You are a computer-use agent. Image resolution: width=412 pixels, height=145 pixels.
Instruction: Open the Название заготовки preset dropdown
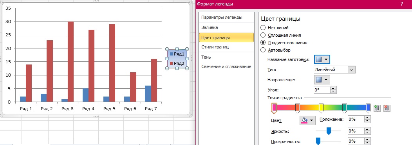tap(322, 59)
